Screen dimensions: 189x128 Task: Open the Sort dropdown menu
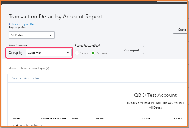pyautogui.click(x=17, y=78)
